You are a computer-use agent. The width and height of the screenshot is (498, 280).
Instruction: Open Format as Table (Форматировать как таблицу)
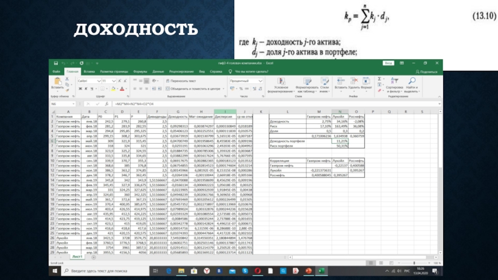click(x=307, y=85)
